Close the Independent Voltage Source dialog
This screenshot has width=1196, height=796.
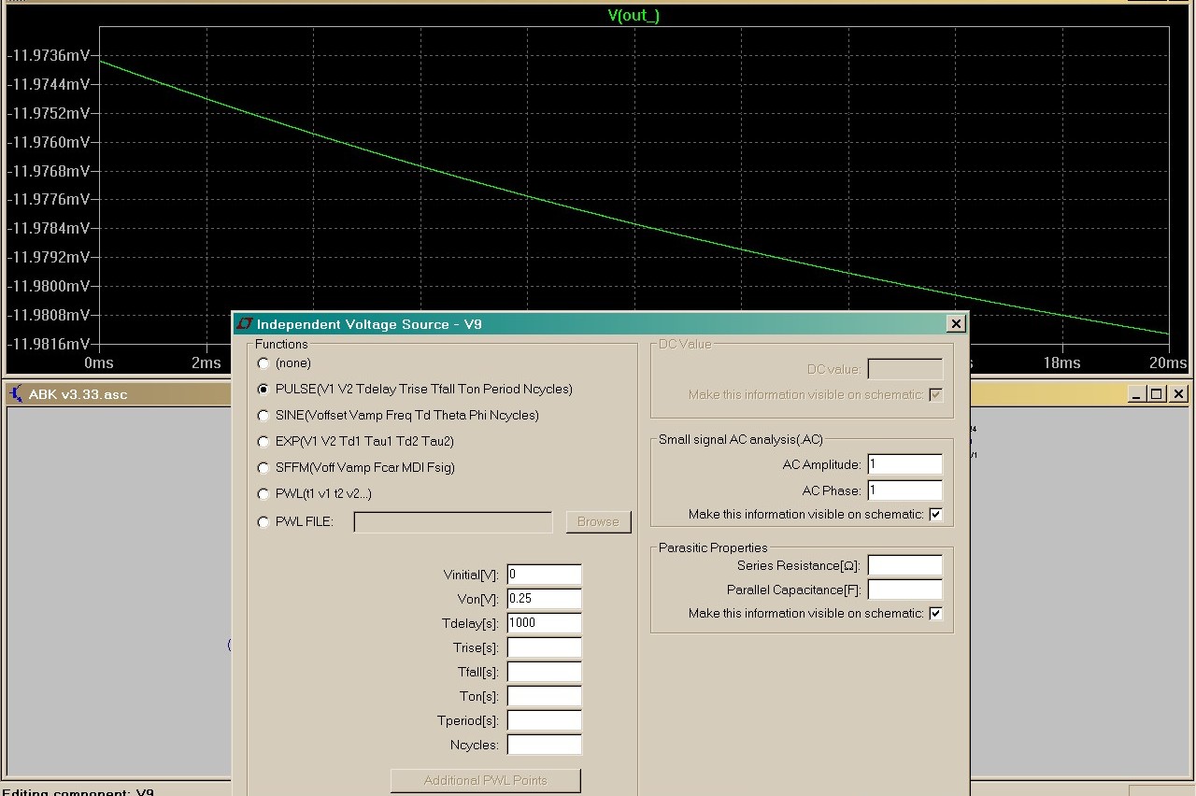point(956,324)
